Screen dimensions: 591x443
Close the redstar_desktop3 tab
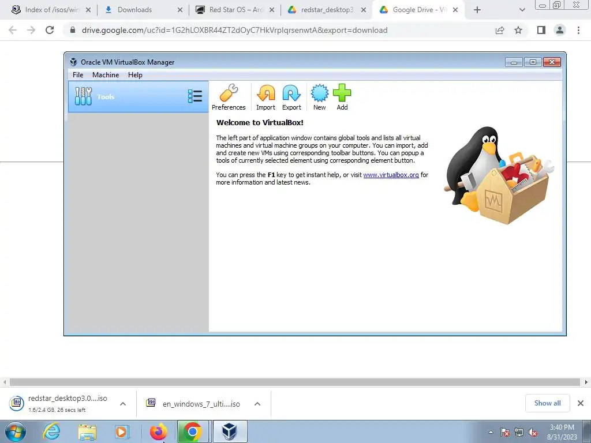click(364, 10)
